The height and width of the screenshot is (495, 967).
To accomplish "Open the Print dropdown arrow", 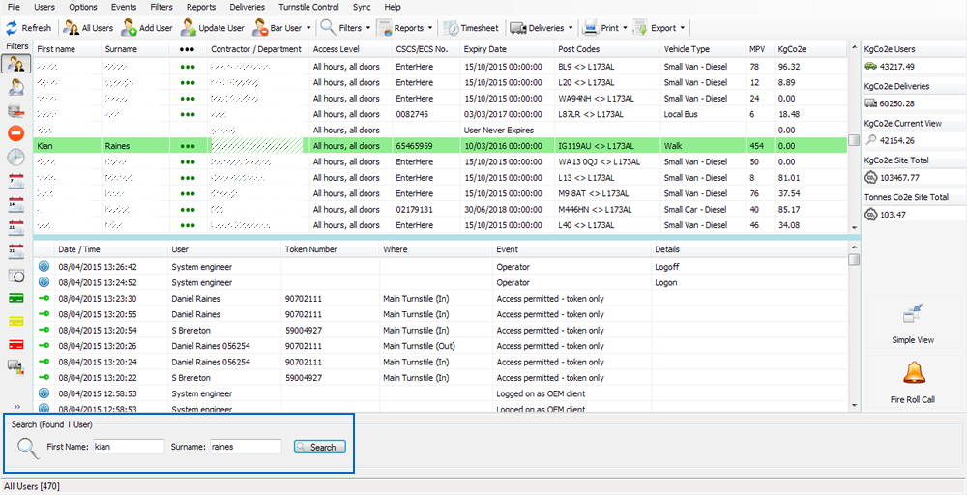I will (628, 28).
